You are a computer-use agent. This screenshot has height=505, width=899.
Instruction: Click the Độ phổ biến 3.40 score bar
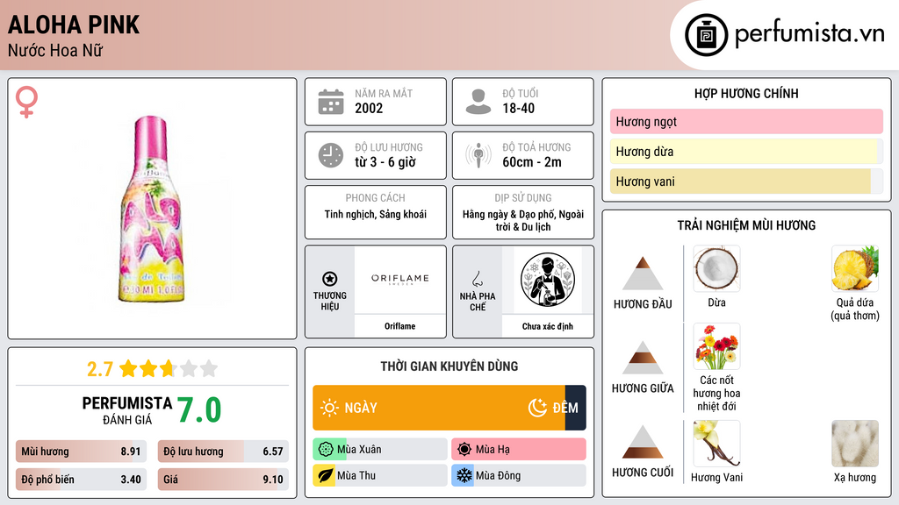pos(81,480)
